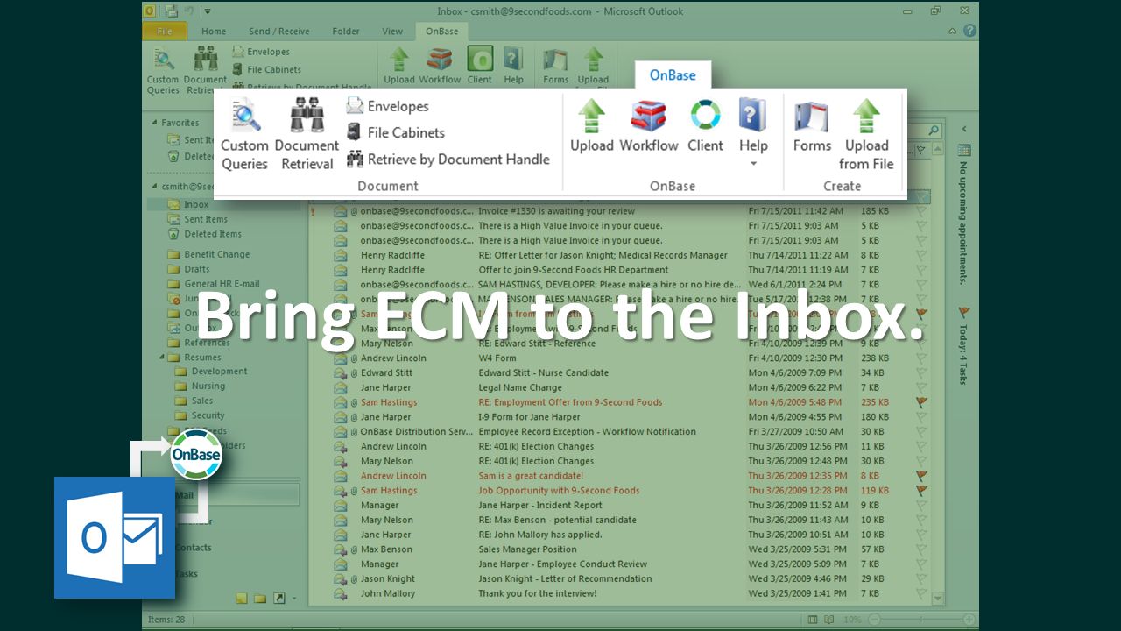
Task: Click search magnifier in the Inbox search box
Action: pyautogui.click(x=934, y=131)
